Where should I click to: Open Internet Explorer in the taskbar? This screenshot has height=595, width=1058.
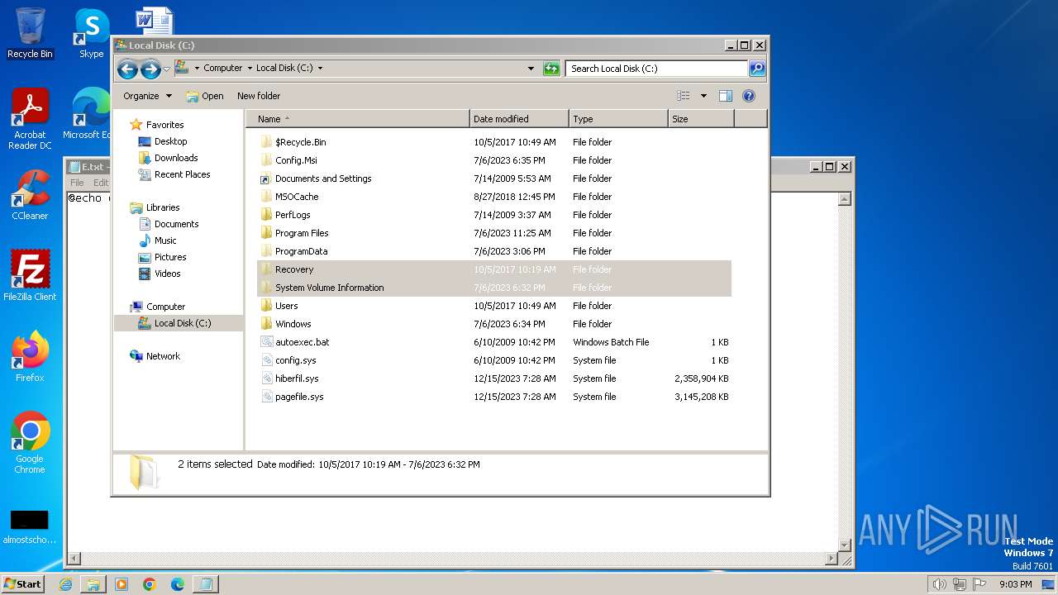65,584
